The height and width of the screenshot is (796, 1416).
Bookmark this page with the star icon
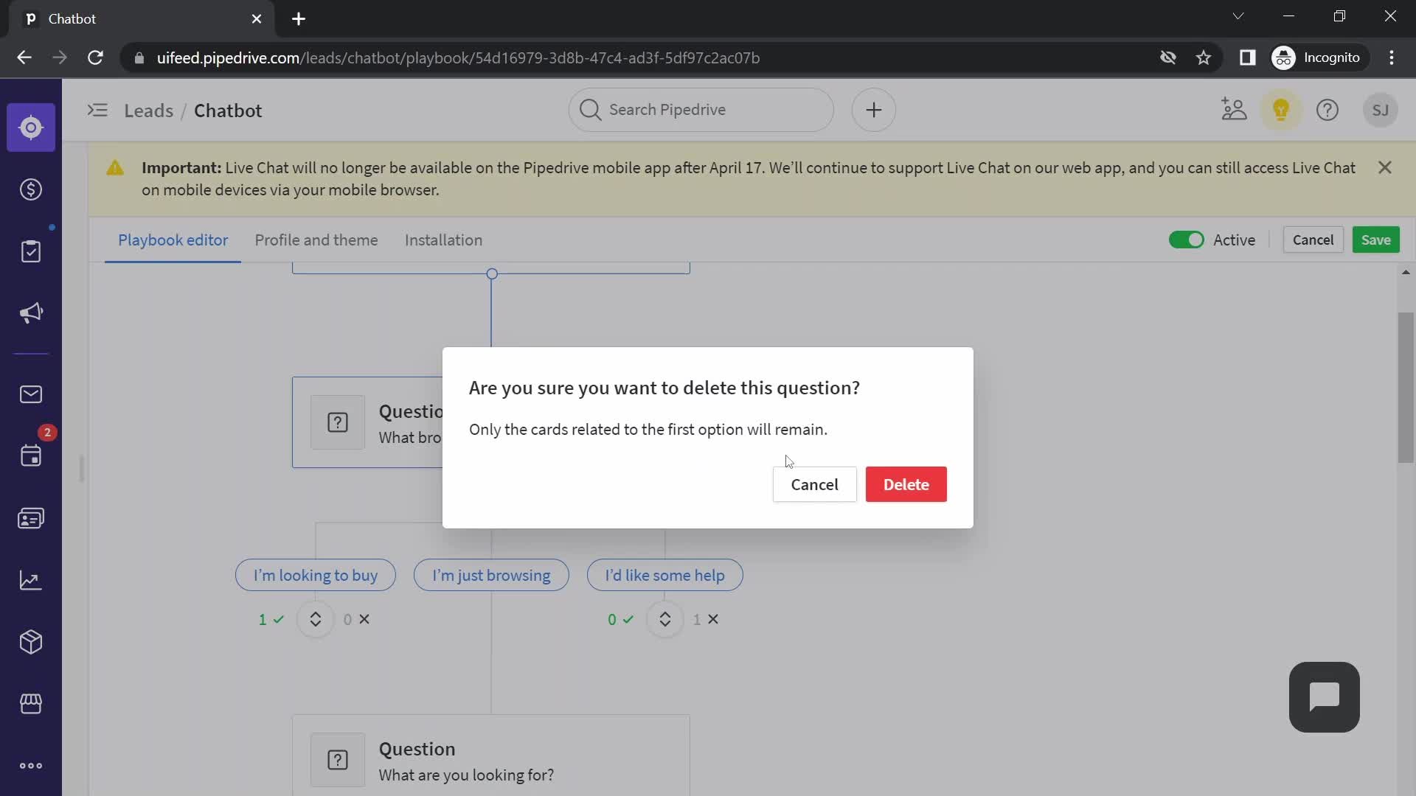pos(1204,57)
